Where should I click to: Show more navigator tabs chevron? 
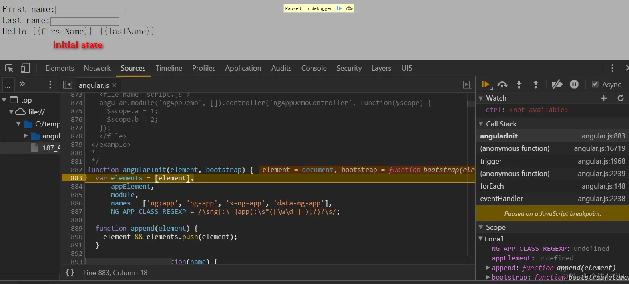[22, 84]
